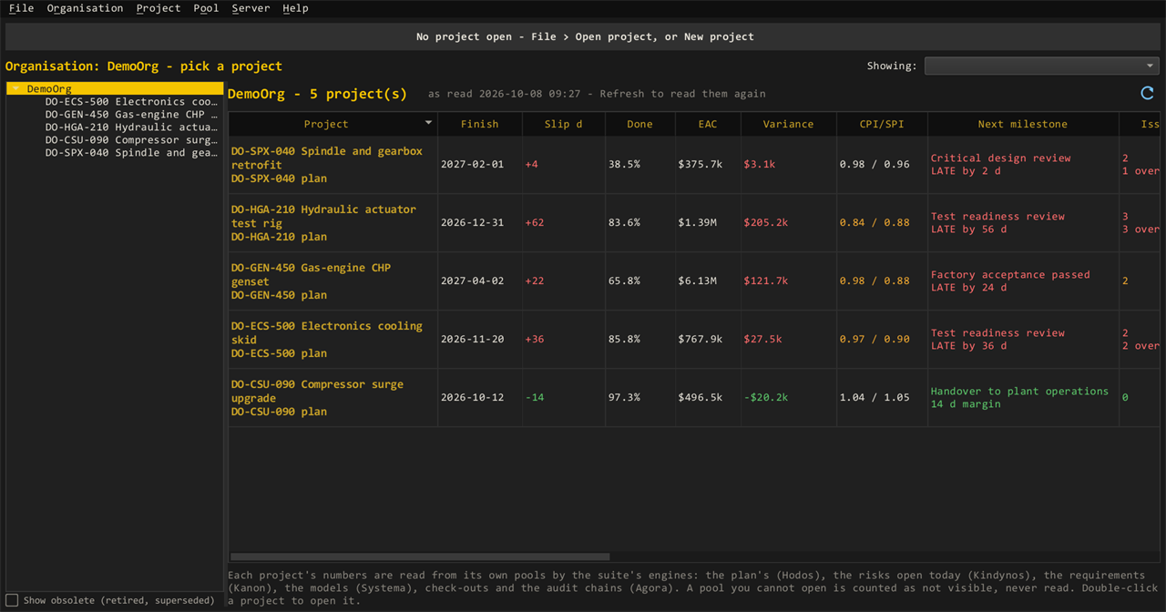Click EAC value $6.13M
Viewport: 1166px width, 612px height.
click(x=697, y=281)
